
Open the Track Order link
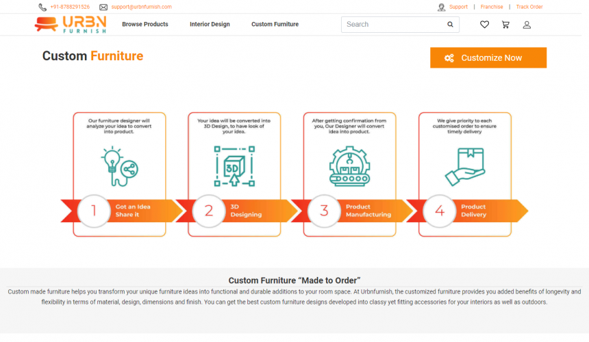point(529,7)
